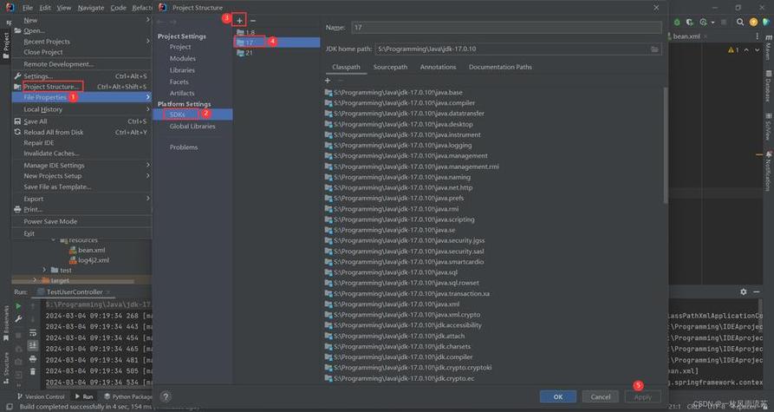Remove the selected SDK with minus icon
Viewport: 774px width, 412px height.
[x=253, y=21]
